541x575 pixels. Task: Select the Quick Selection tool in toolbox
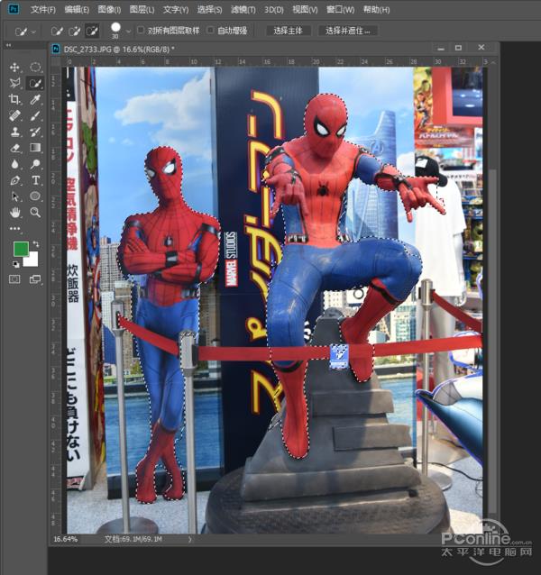35,83
